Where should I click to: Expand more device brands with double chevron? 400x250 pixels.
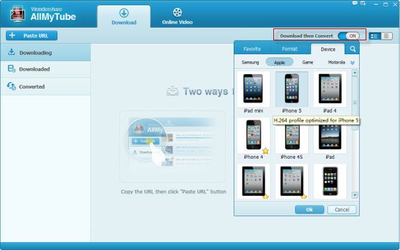coord(352,63)
